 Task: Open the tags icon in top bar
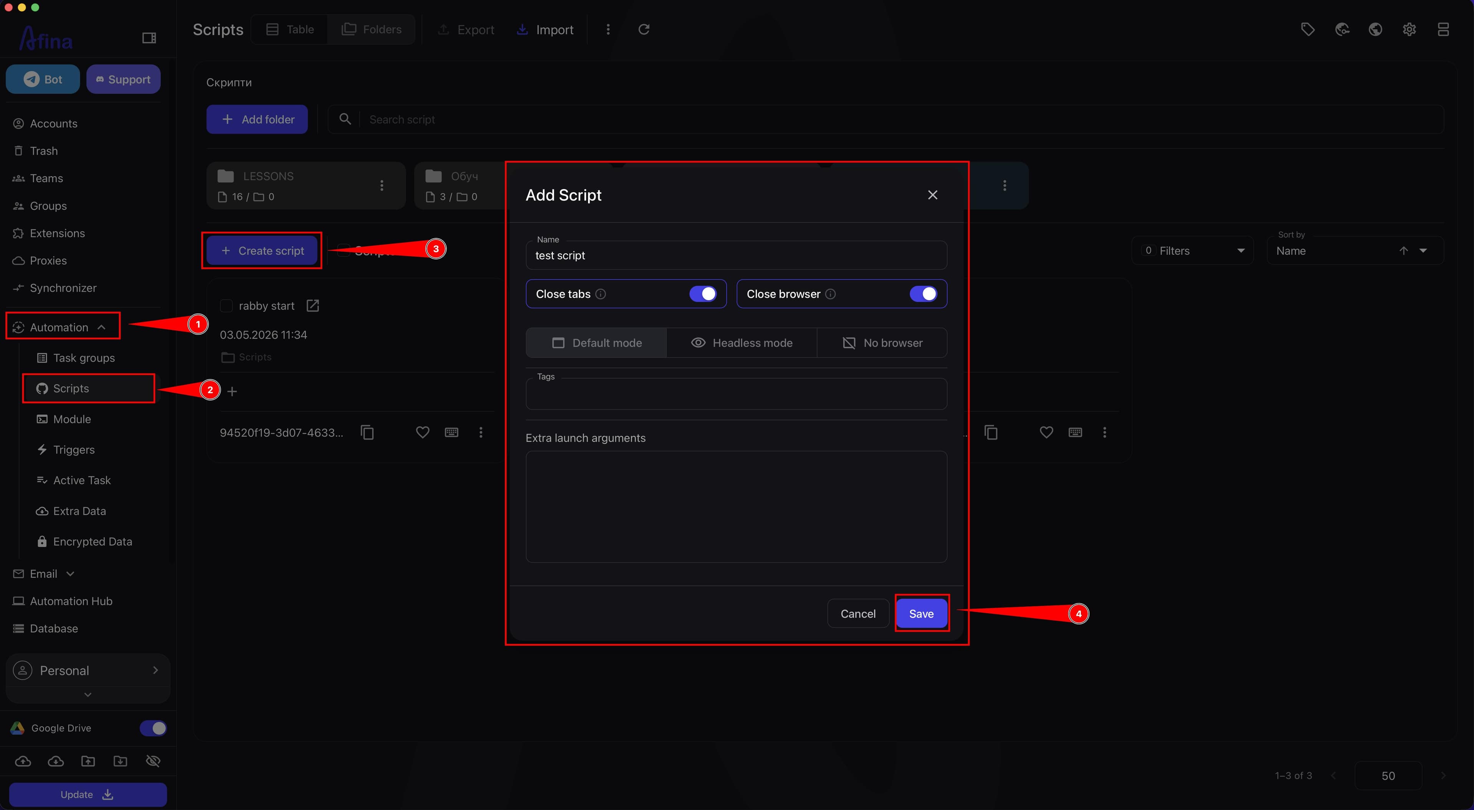1307,29
